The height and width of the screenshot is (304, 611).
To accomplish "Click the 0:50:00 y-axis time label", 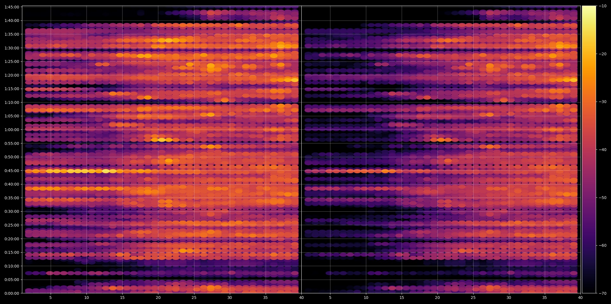I will [12, 157].
